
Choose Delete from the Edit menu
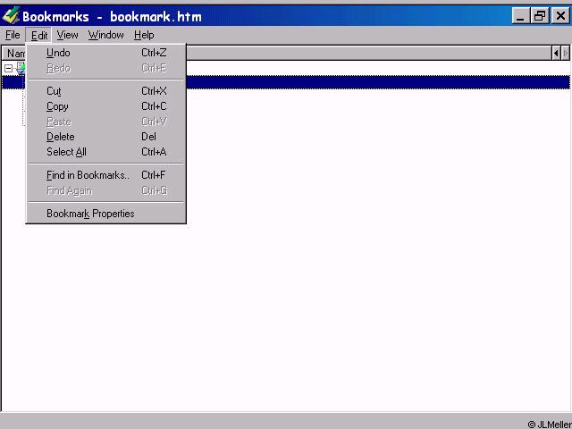pyautogui.click(x=106, y=137)
